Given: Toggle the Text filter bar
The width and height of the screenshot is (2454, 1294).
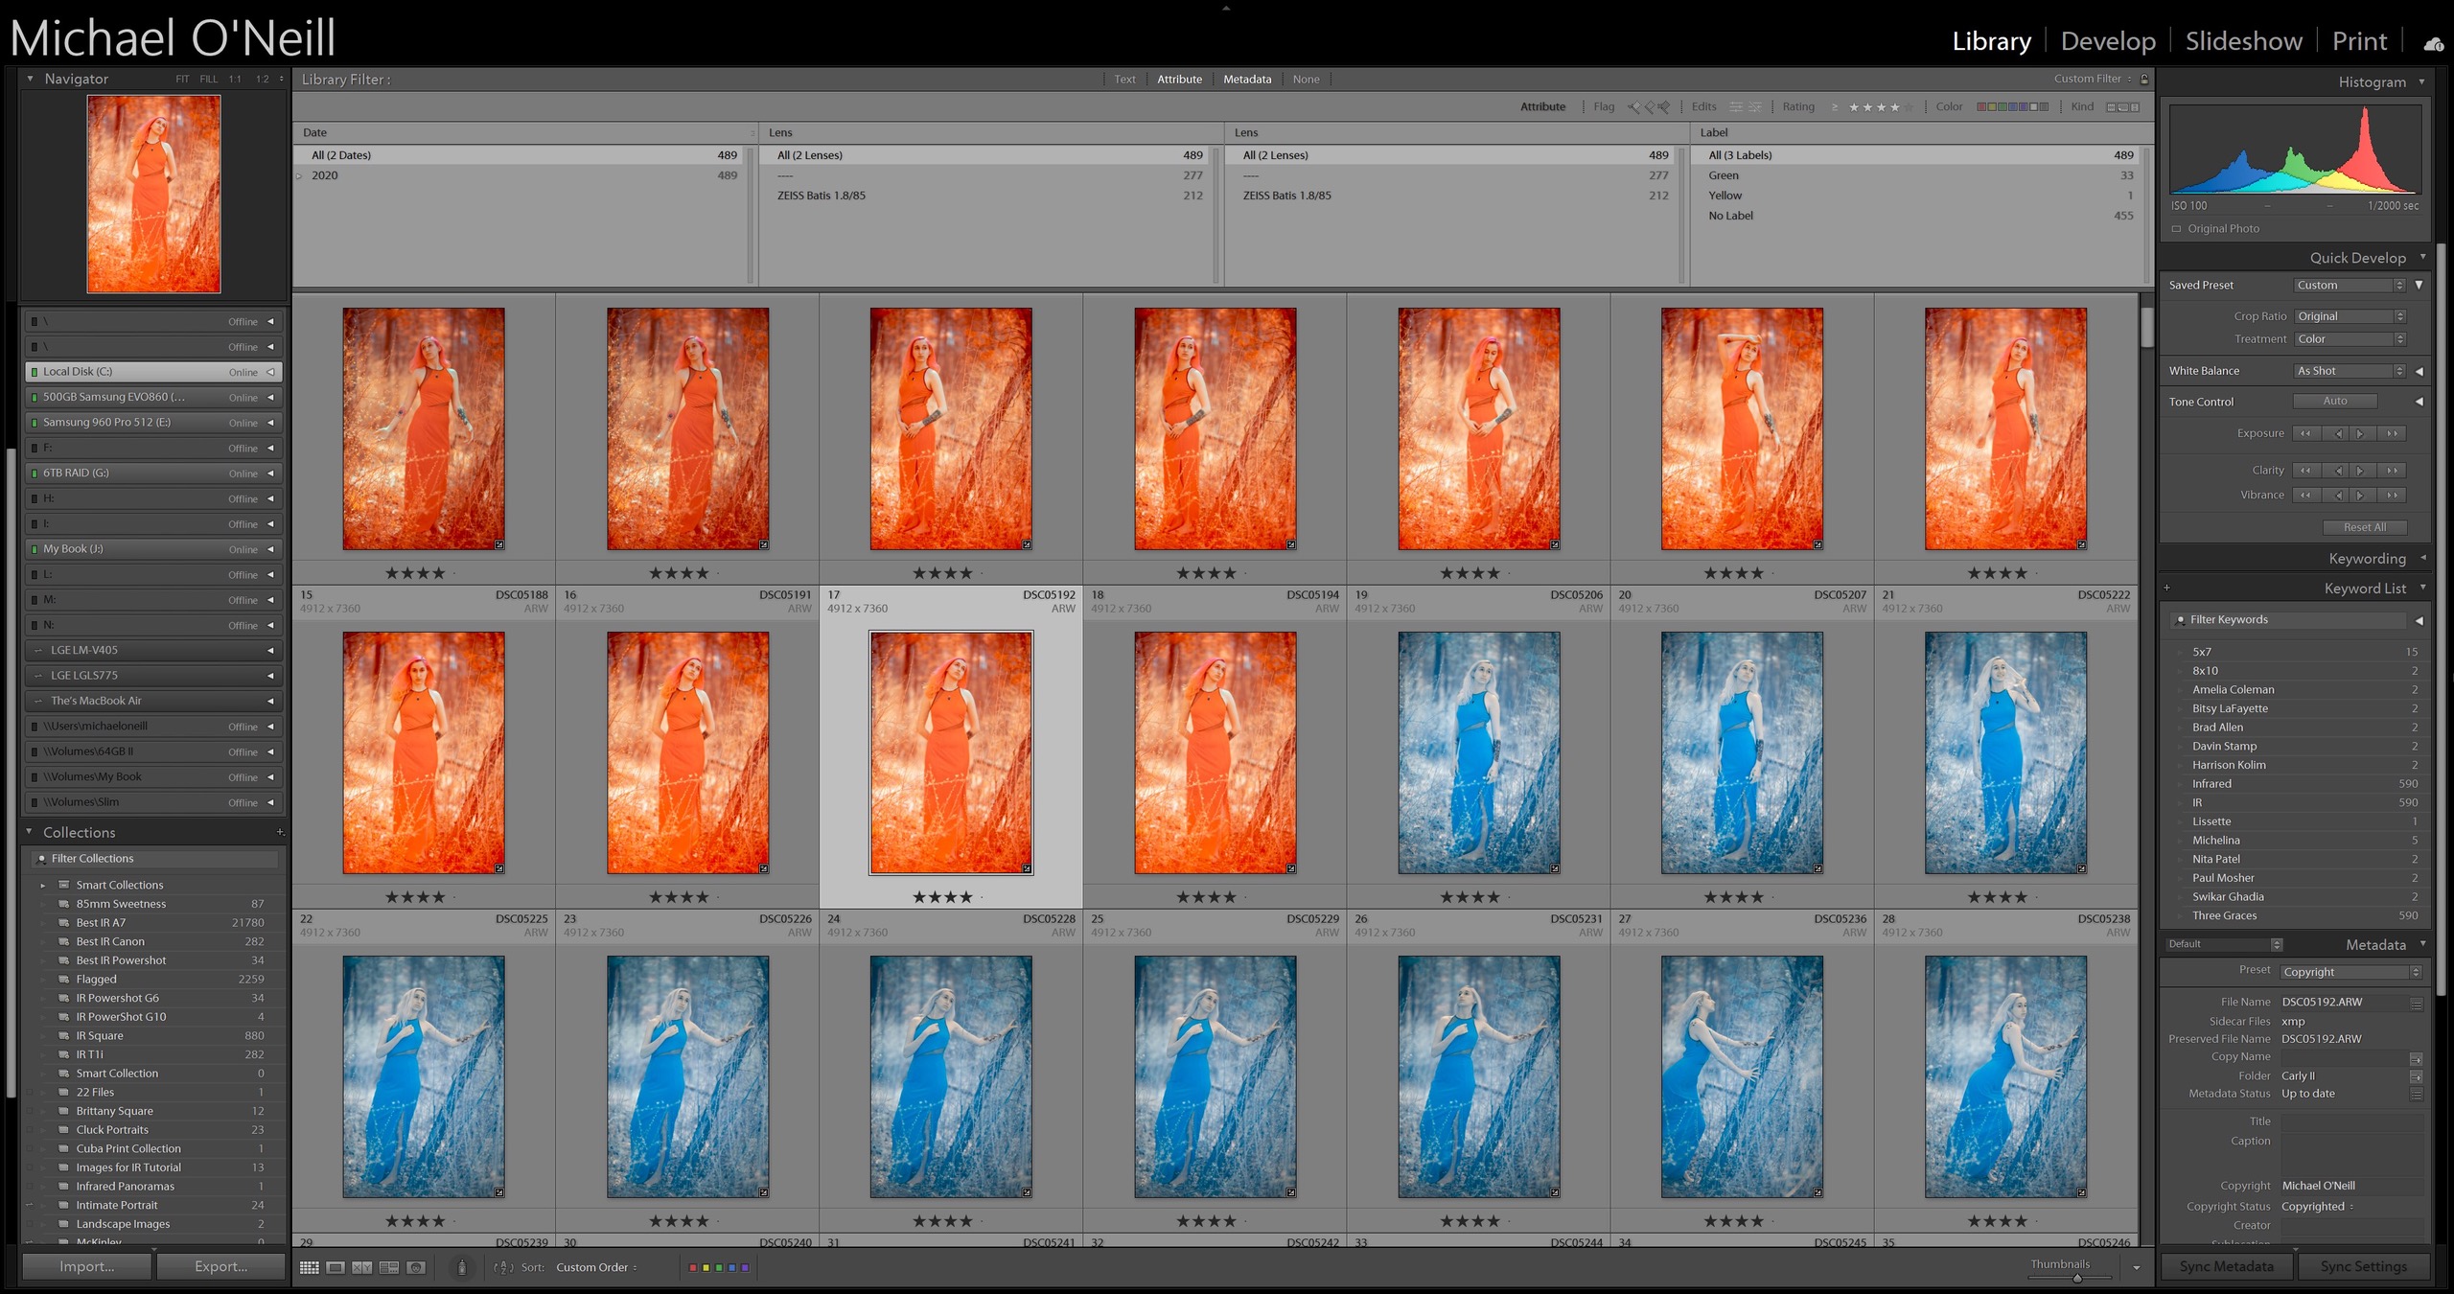Looking at the screenshot, I should pos(1124,79).
